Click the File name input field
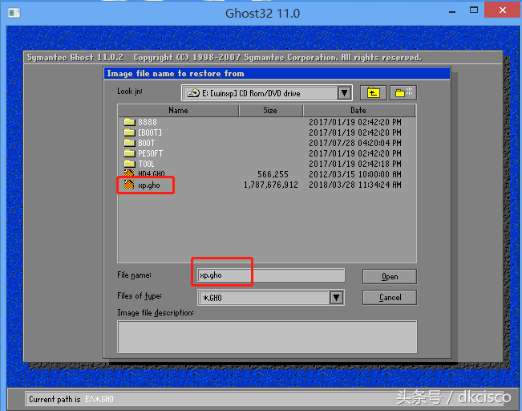Screen dimensions: 522x411 point(271,275)
